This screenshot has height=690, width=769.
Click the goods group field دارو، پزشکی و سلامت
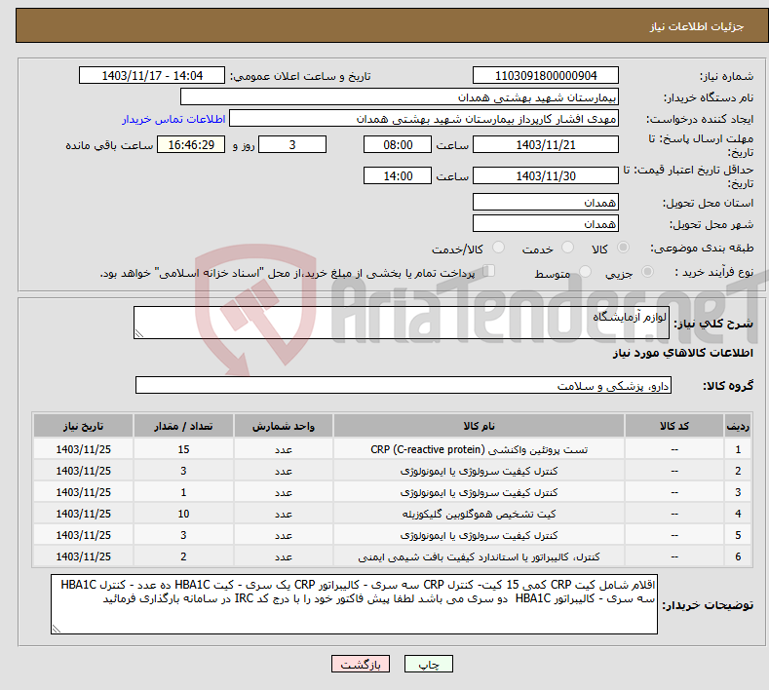404,386
